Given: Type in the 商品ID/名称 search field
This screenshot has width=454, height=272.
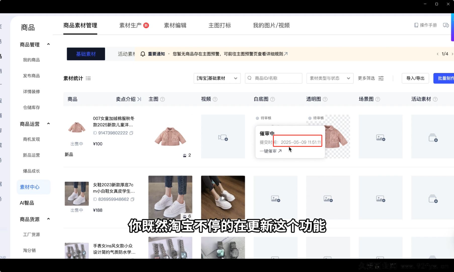Looking at the screenshot, I should click(x=274, y=78).
